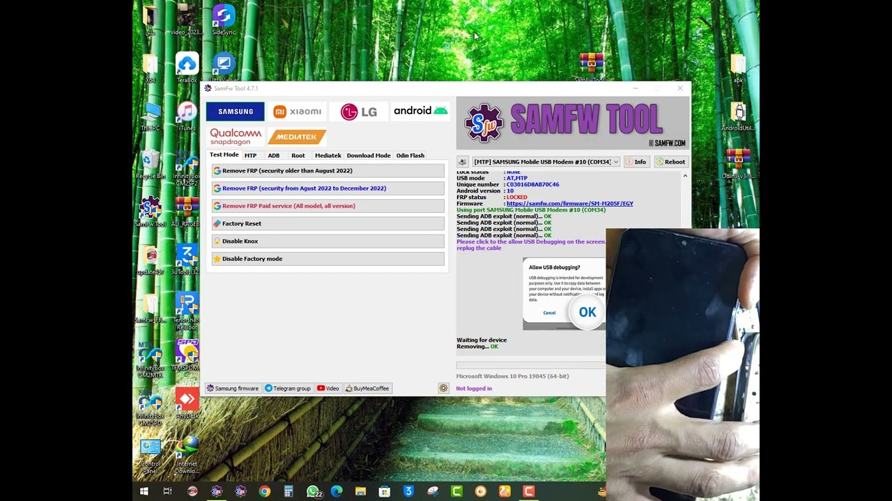The height and width of the screenshot is (501, 892).
Task: Click Remove FRP older than August 2022
Action: click(x=328, y=170)
